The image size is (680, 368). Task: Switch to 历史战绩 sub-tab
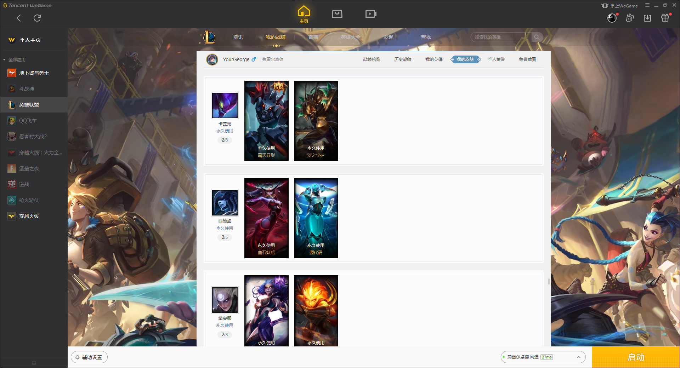click(x=403, y=59)
